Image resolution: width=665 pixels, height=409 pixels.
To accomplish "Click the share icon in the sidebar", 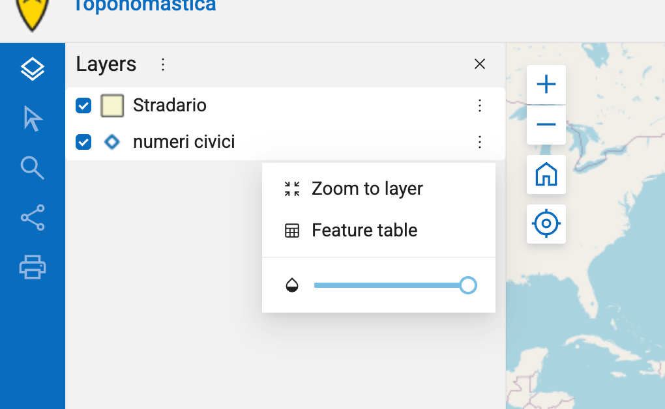I will pos(33,218).
